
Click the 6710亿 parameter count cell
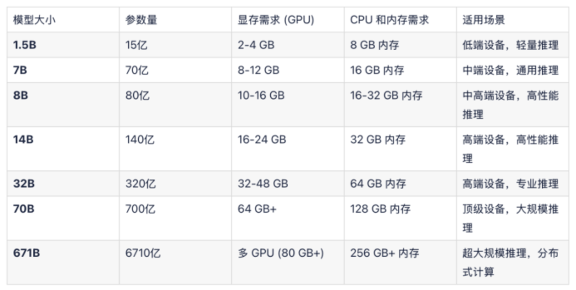(x=143, y=253)
